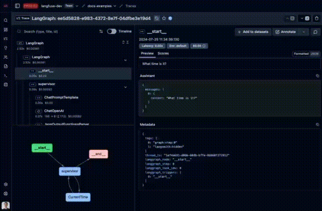Copy the trace ID using copy icon

[x=157, y=18]
